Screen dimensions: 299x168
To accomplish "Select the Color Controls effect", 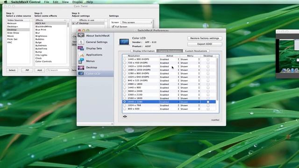I will pyautogui.click(x=43, y=61).
